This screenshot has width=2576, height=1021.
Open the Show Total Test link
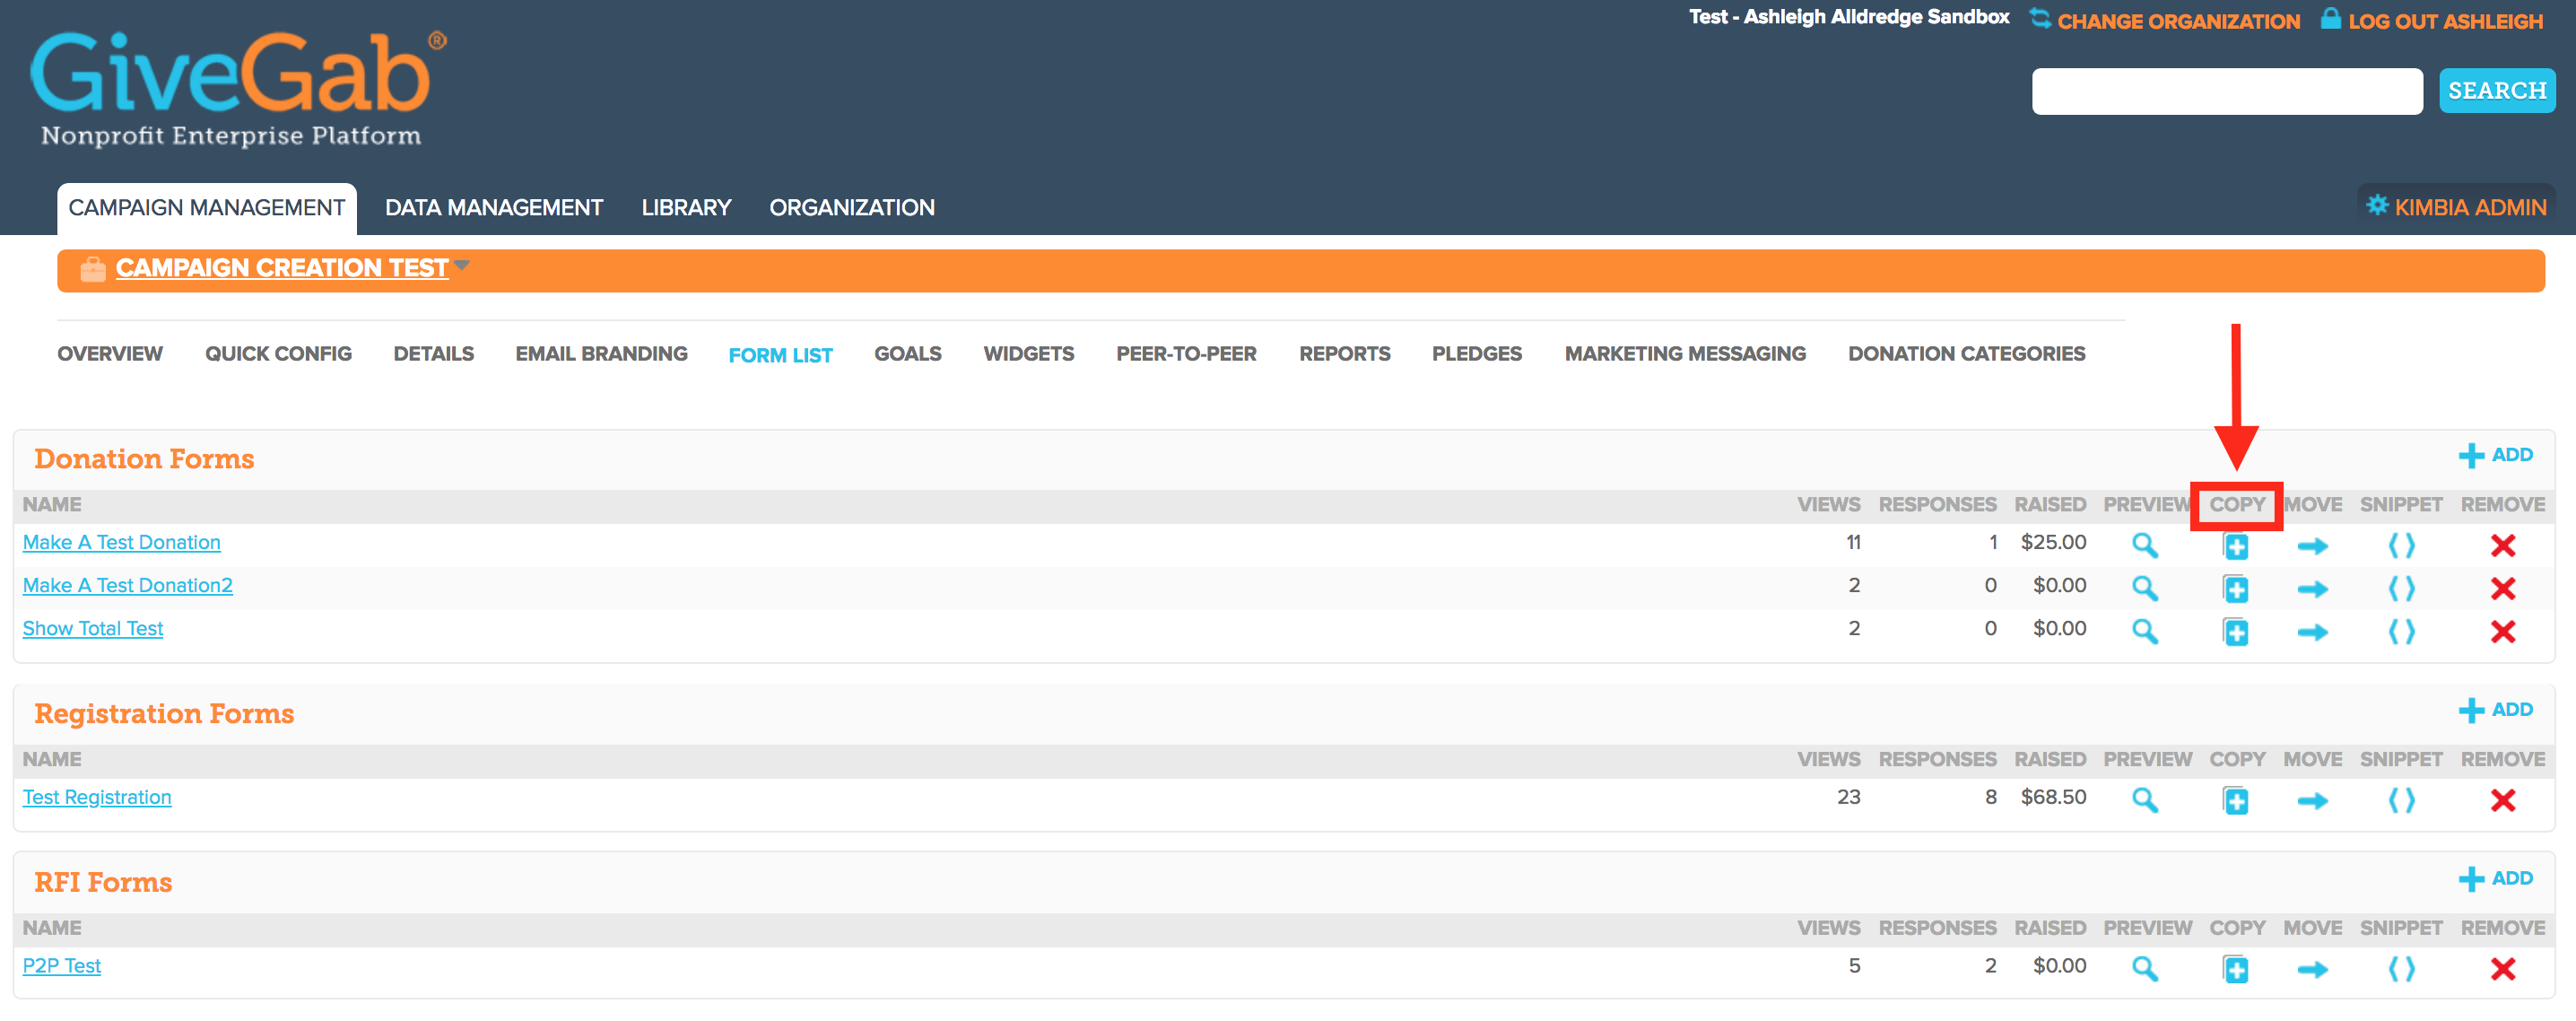click(x=93, y=628)
